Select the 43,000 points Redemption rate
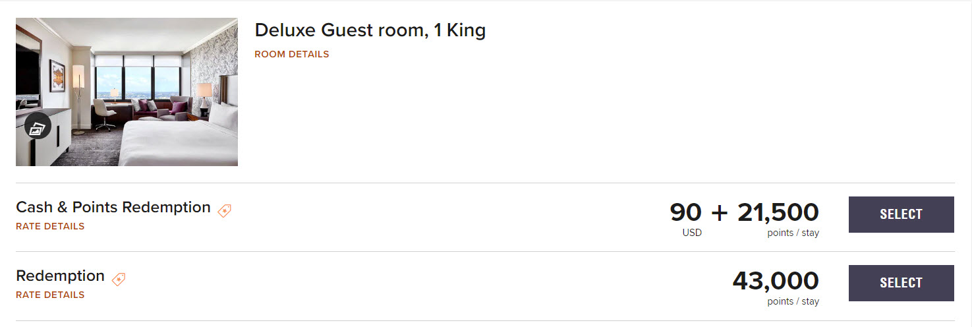The image size is (972, 327). [901, 283]
